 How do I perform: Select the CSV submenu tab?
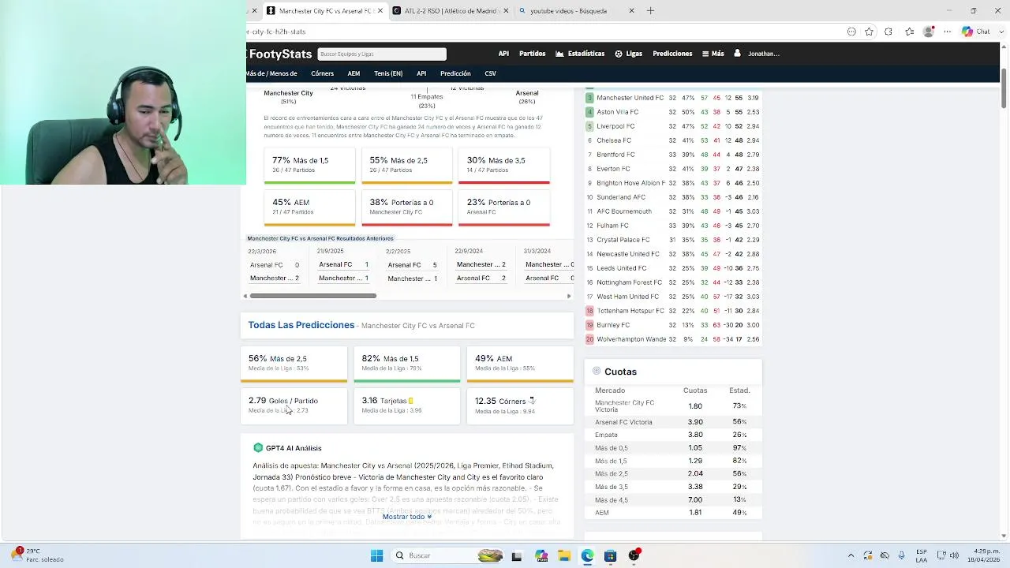click(x=490, y=73)
